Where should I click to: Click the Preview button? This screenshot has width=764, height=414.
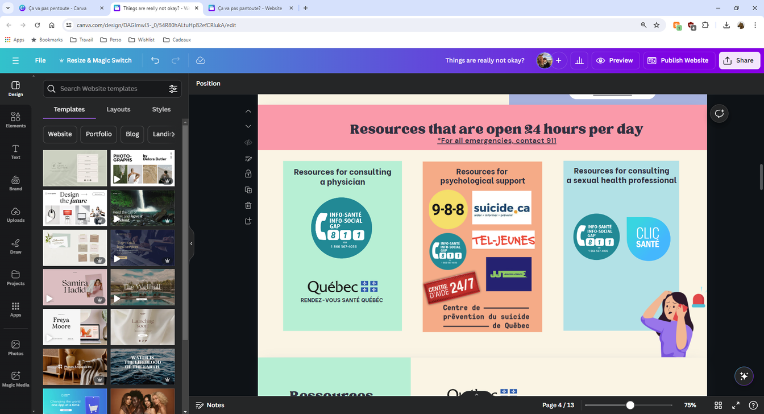616,60
